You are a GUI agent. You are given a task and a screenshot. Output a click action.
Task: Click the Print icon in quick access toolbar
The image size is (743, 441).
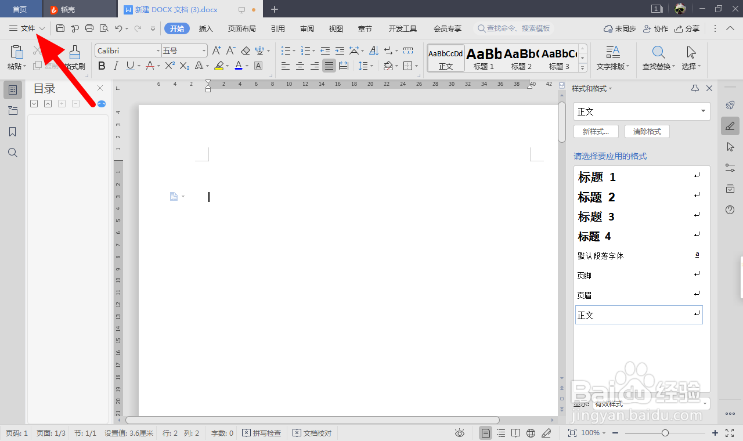89,28
